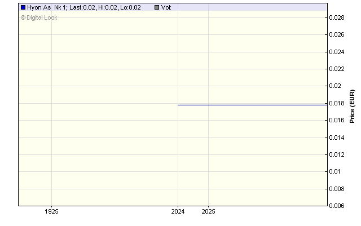Screen dimensions: 361x226
Task: Click the blue price line on chart
Action: [253, 105]
